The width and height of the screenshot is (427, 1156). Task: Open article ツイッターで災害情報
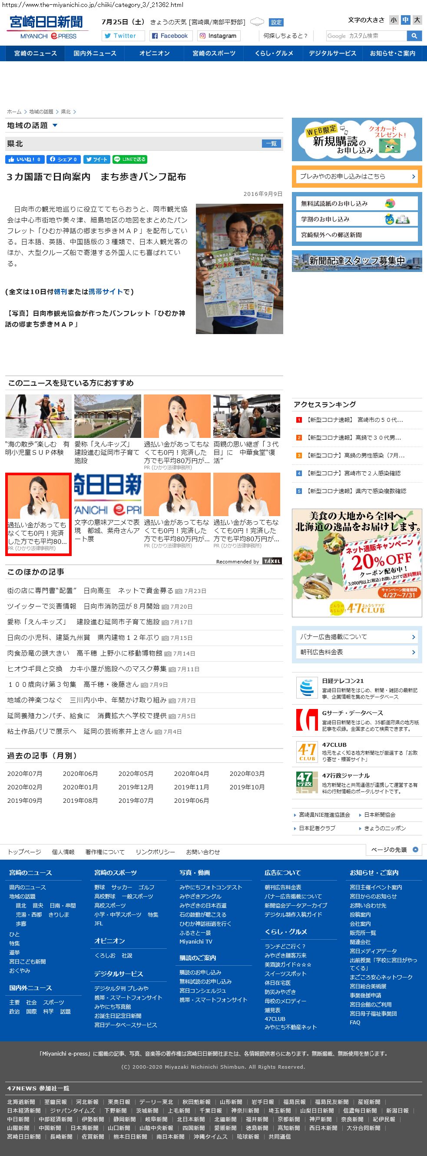(83, 606)
